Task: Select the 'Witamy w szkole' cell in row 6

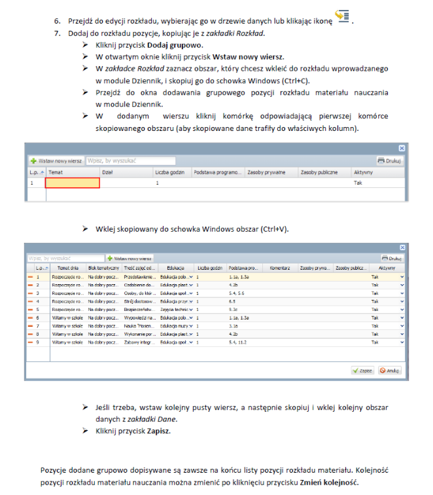Action: [x=68, y=318]
